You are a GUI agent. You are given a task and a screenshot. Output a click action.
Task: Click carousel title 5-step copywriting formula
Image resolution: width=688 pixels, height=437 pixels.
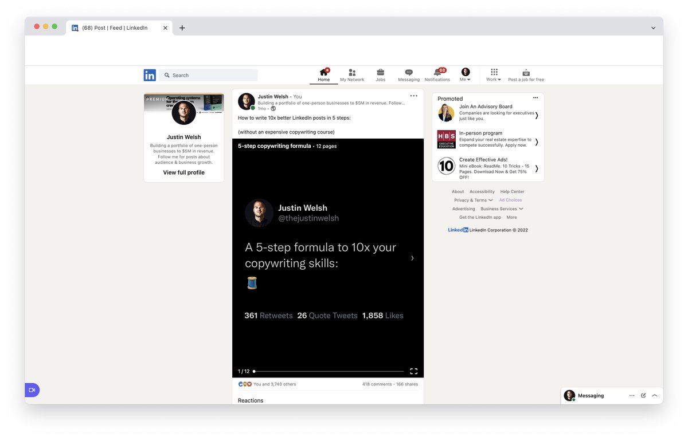pos(275,146)
